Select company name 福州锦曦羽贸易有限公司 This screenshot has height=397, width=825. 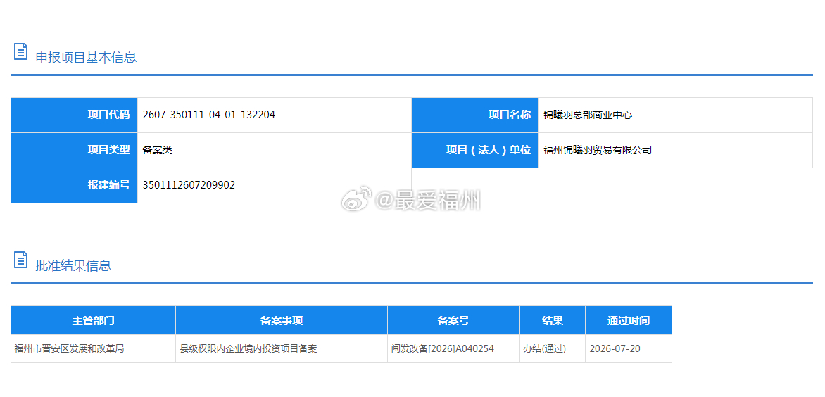tap(598, 151)
